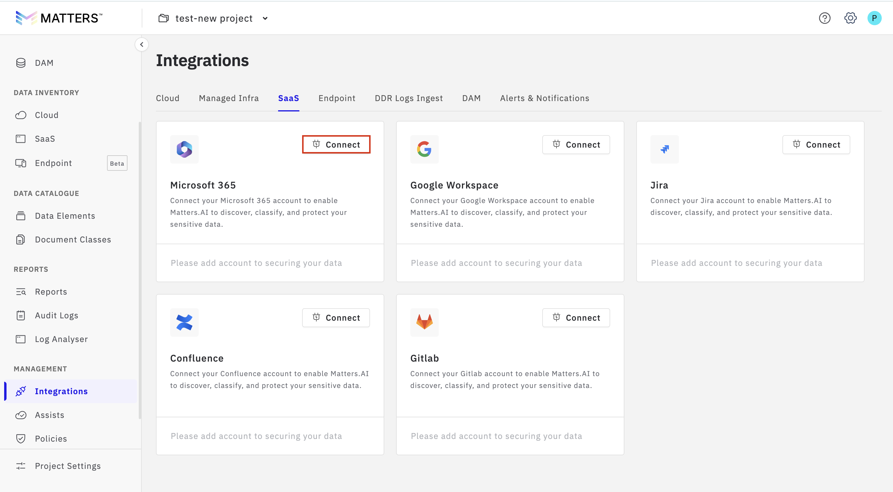Click the Confluence logo
893x492 pixels.
tap(184, 322)
